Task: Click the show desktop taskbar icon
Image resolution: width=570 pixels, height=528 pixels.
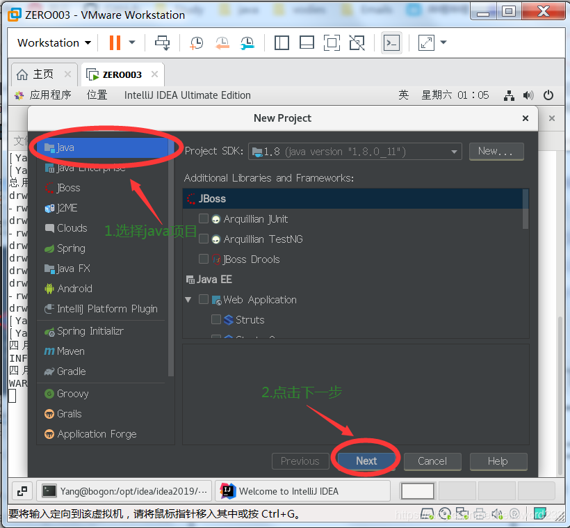Action: point(22,491)
